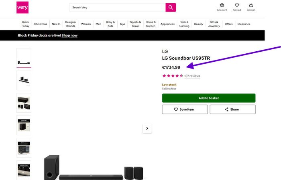This screenshot has width=281, height=180.
Task: Open the 107 reviews link
Action: 192,76
